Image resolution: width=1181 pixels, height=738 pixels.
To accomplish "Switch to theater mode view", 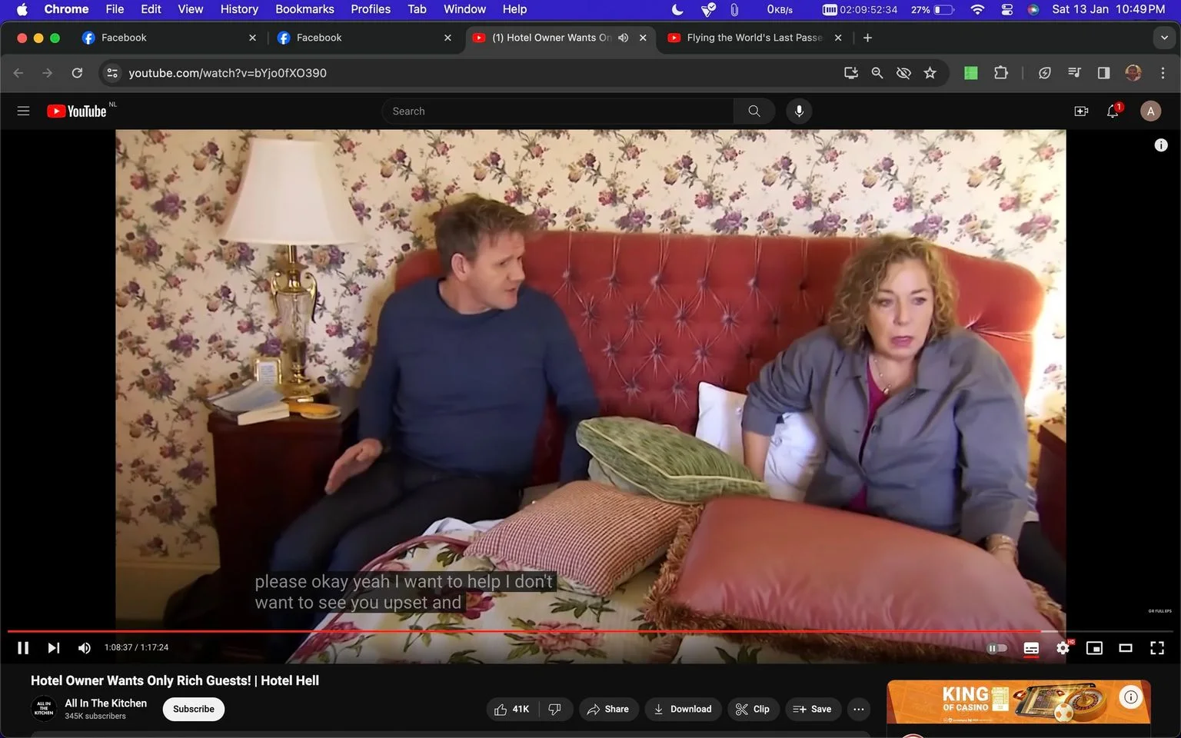I will pos(1125,648).
